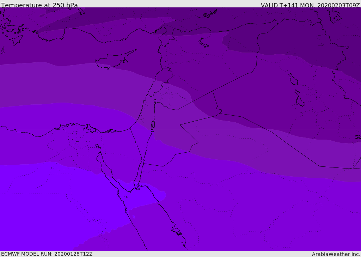Click the Dead Sea outline
361x257 pixels.
pos(153,124)
